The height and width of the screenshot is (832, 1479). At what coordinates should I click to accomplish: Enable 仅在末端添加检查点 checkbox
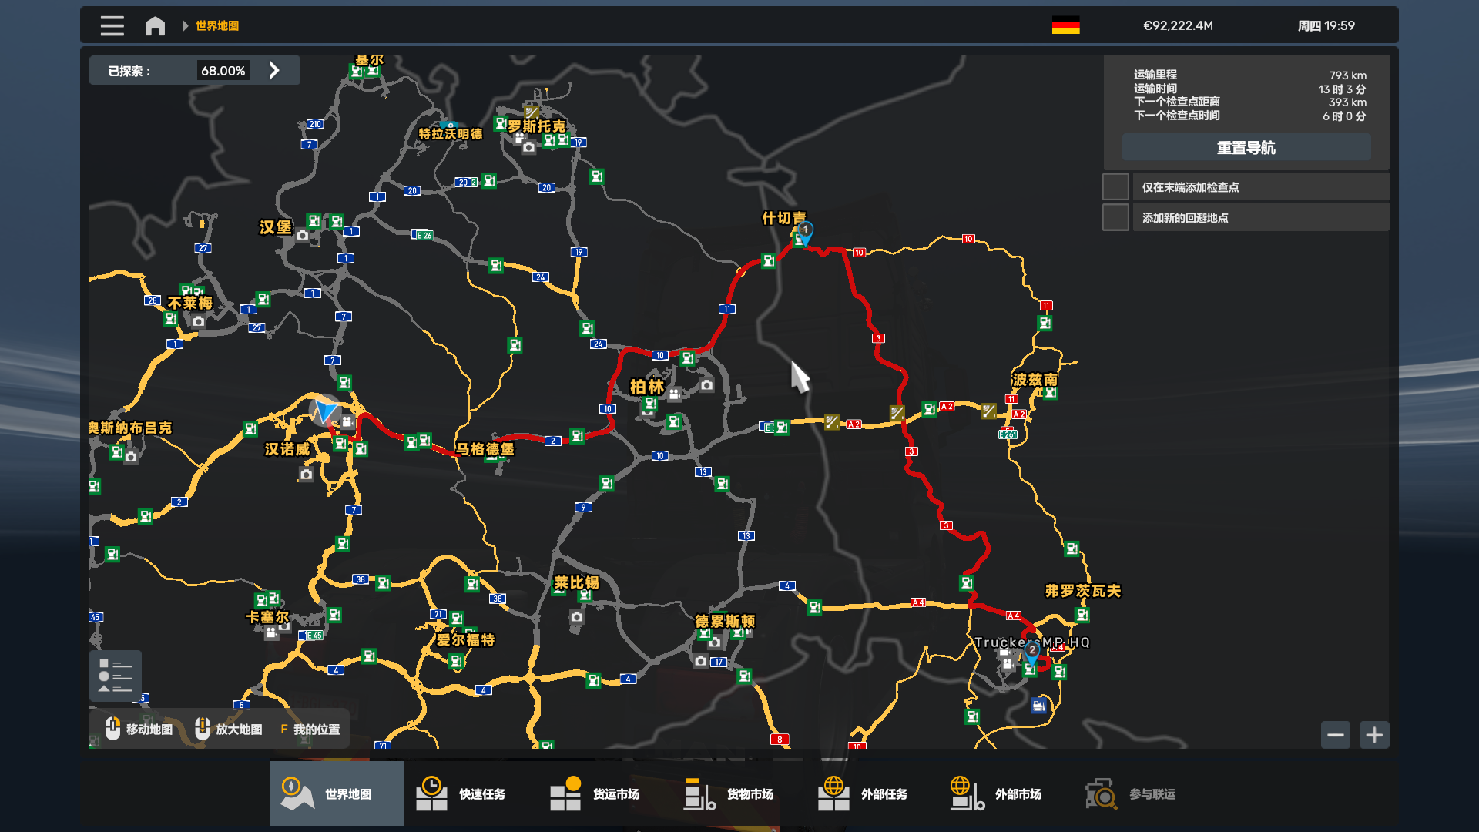[1115, 187]
